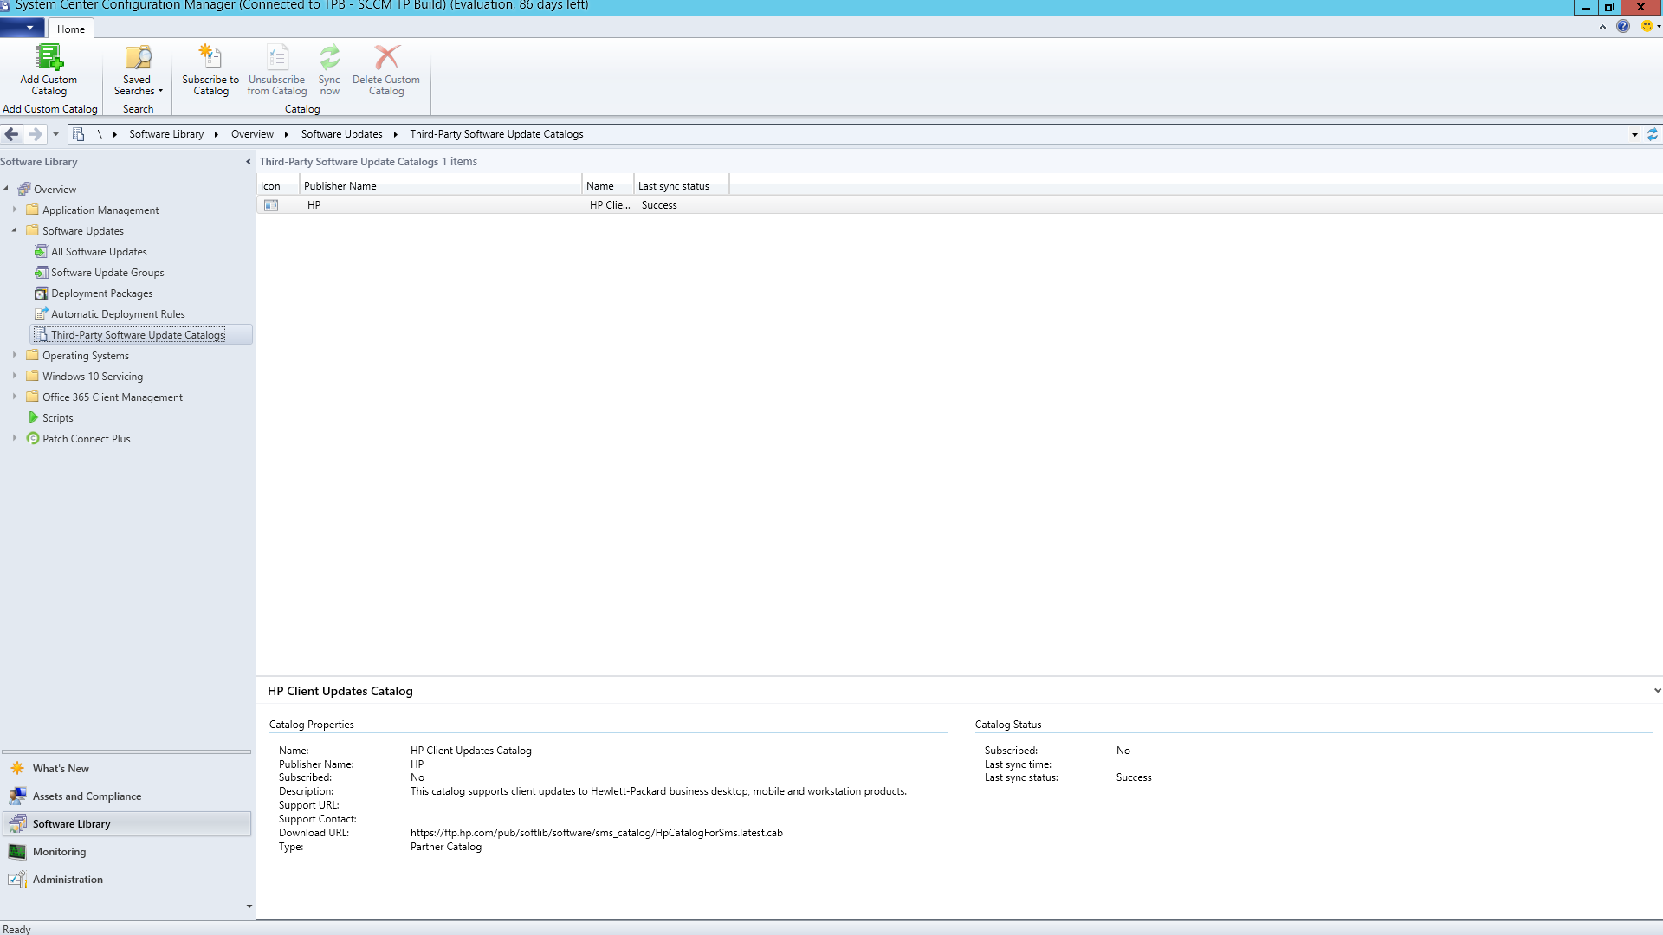This screenshot has height=935, width=1663.
Task: Open the Help question mark icon
Action: click(1623, 27)
